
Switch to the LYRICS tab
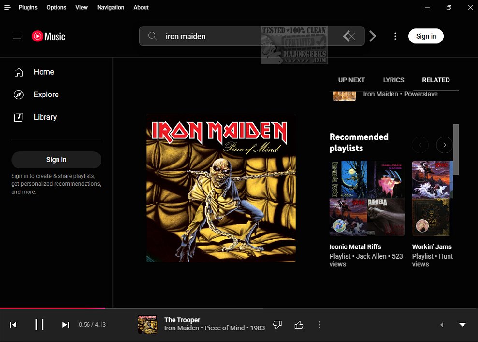(393, 80)
